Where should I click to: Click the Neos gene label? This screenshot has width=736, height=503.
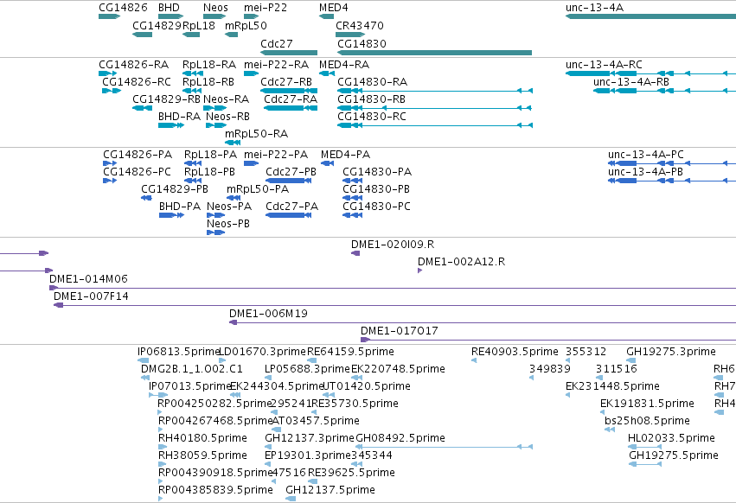215,8
